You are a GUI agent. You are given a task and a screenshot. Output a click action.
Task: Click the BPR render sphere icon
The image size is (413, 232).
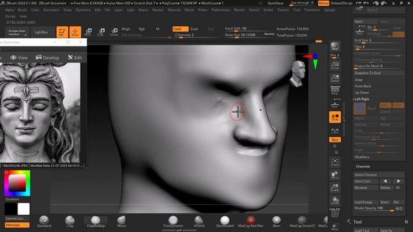point(335,46)
